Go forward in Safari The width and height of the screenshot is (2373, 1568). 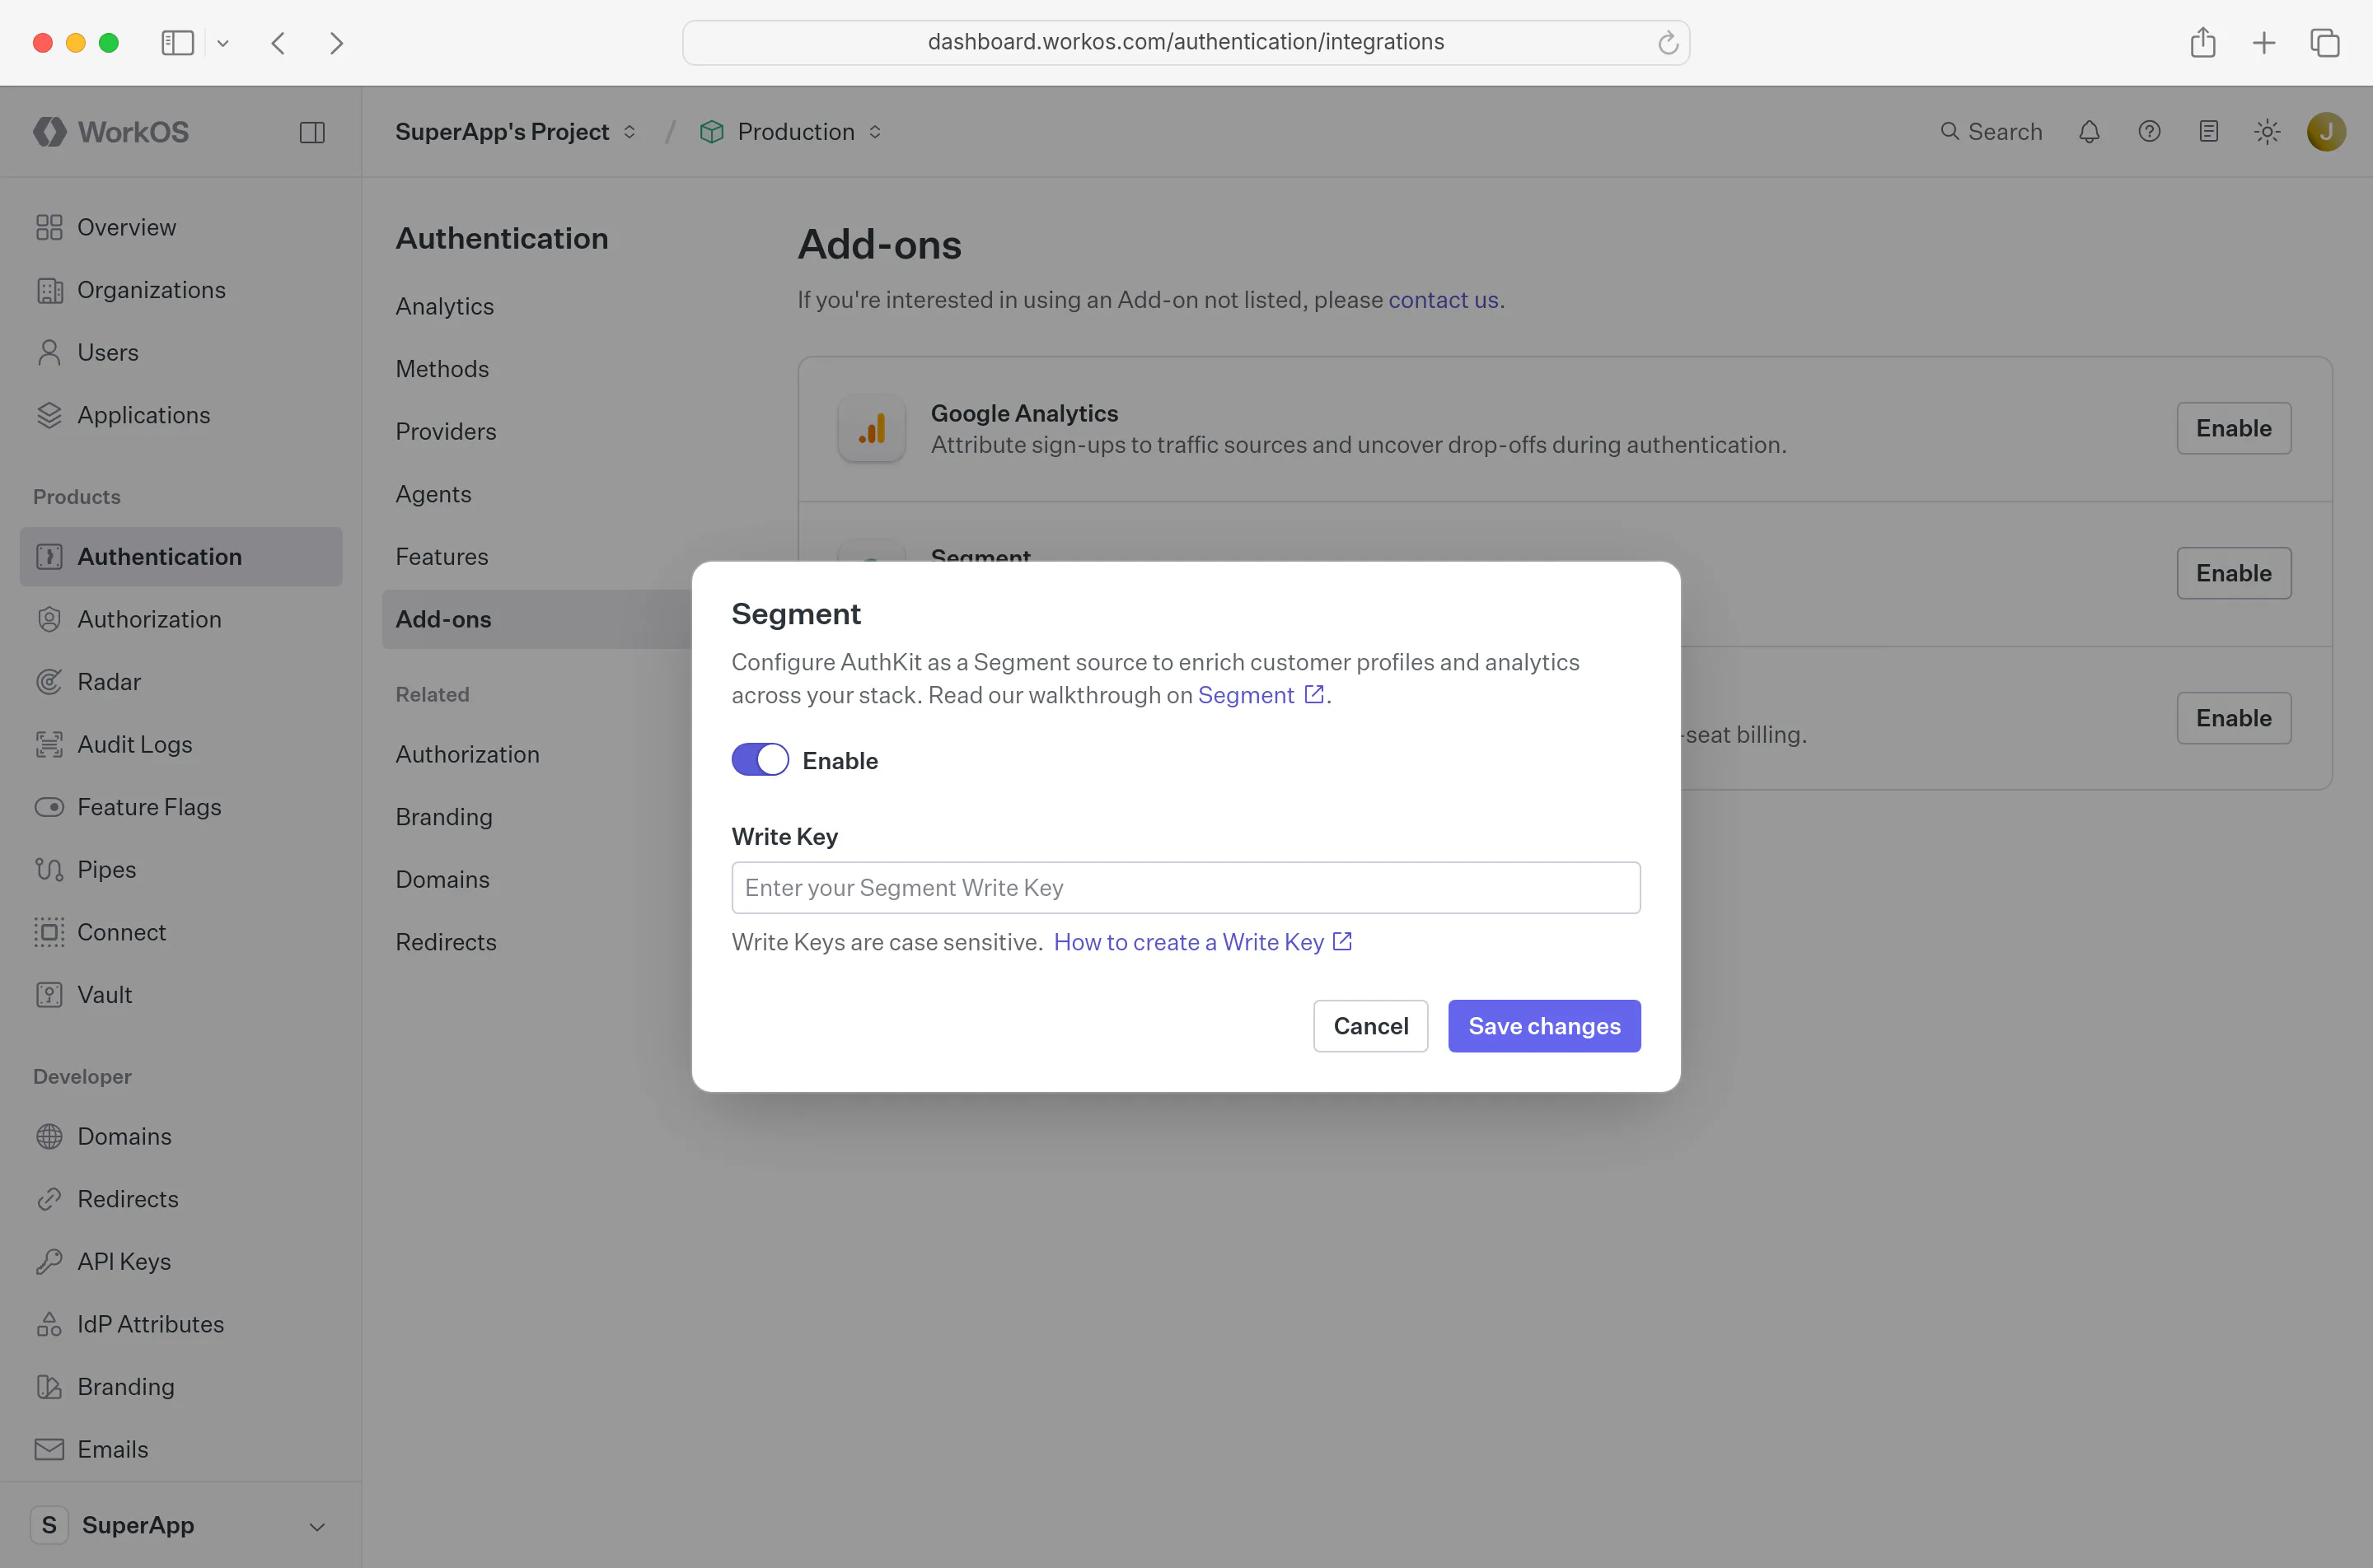point(336,43)
